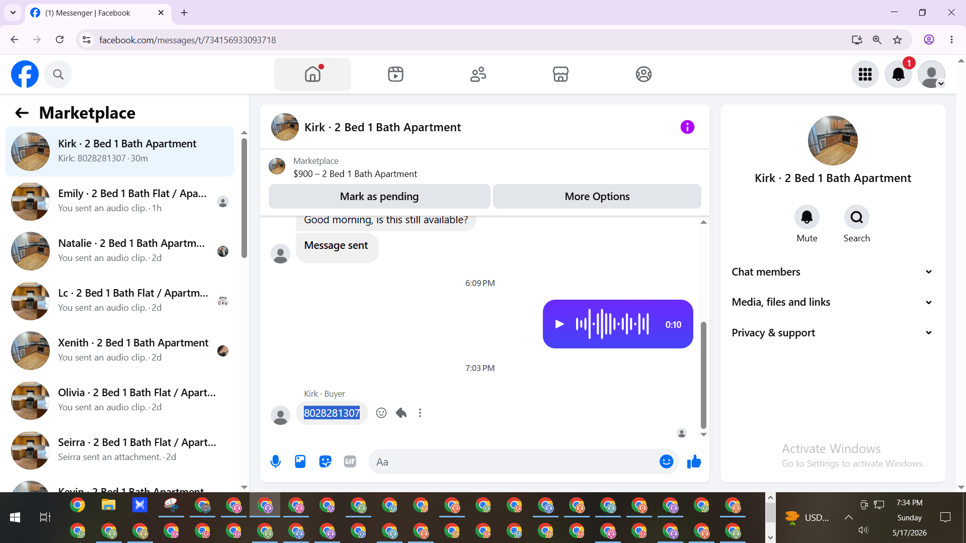This screenshot has height=543, width=966.
Task: Toggle the conversation information panel
Action: pos(687,127)
